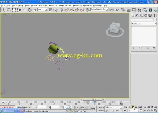
Task: Open the Edit menu
Action: click(8, 6)
